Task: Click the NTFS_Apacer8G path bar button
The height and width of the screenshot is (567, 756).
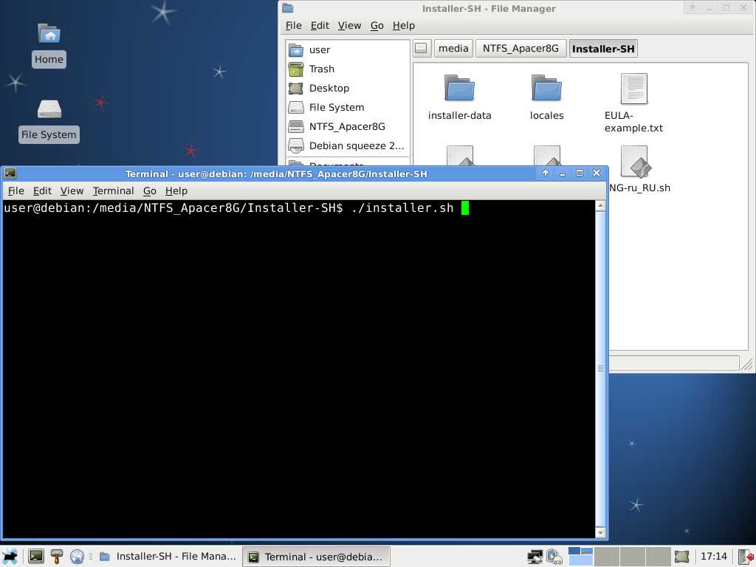Action: [x=520, y=49]
